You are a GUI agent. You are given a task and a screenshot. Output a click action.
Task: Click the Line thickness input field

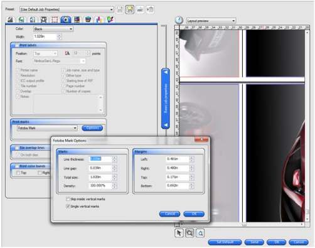[101, 159]
